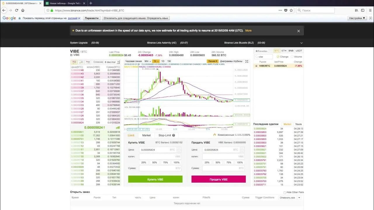374x210 pixels.
Task: Open dropdown arrow next to 'Отменить все'
Action: (x=299, y=198)
